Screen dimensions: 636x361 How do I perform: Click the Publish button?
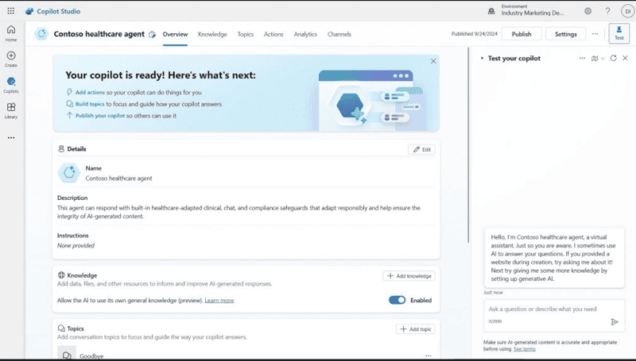click(522, 34)
